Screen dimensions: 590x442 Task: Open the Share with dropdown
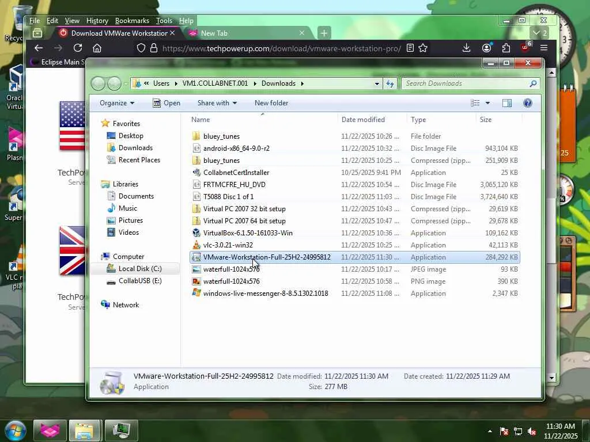(217, 103)
